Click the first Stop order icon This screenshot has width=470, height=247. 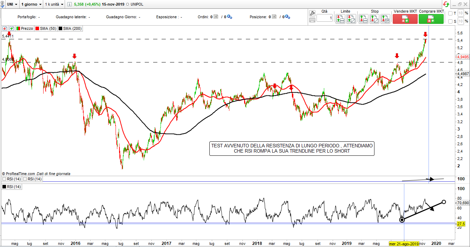click(x=363, y=19)
